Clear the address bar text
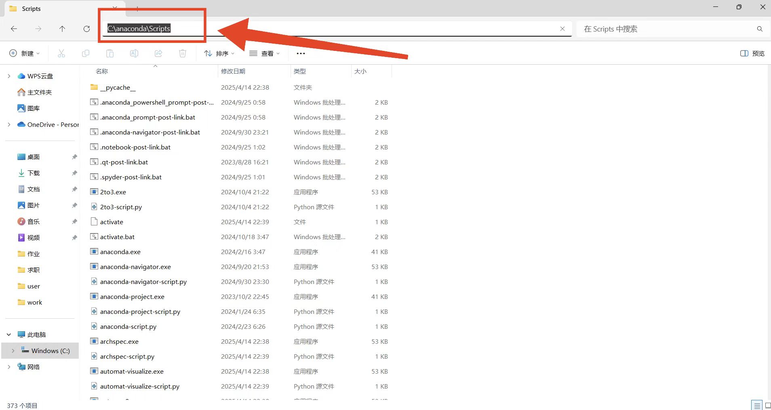Viewport: 771px width, 410px height. 562,29
